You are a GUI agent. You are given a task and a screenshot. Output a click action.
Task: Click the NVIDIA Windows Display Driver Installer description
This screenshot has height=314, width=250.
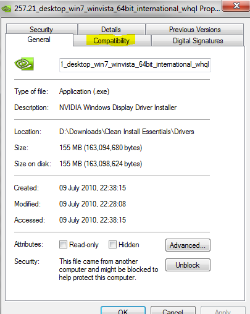pyautogui.click(x=118, y=108)
